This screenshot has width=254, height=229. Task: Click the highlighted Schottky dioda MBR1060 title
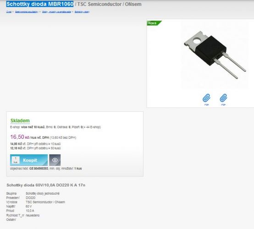coord(40,4)
